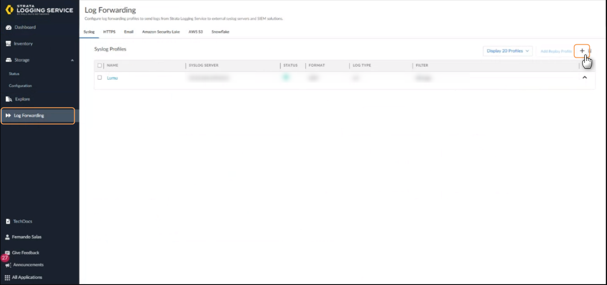Open Fernando Salas user profile

27,237
